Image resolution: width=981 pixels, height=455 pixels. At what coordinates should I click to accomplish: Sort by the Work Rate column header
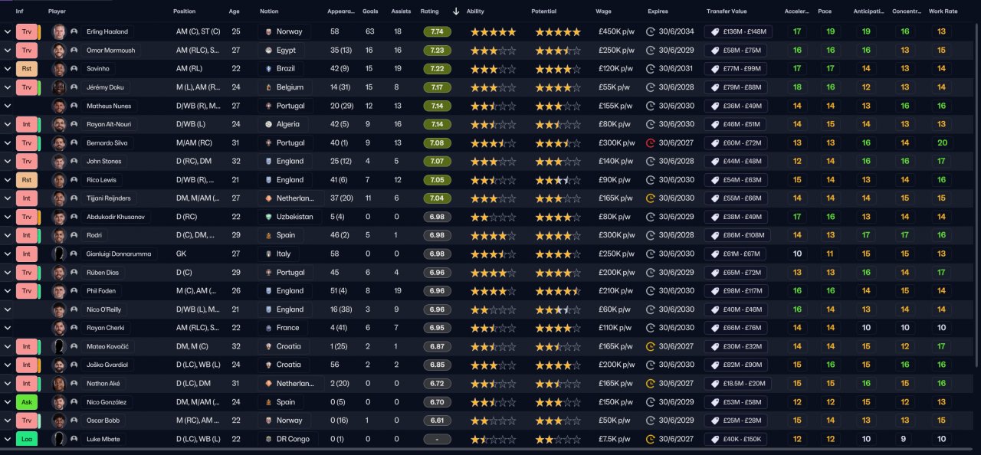pyautogui.click(x=943, y=11)
